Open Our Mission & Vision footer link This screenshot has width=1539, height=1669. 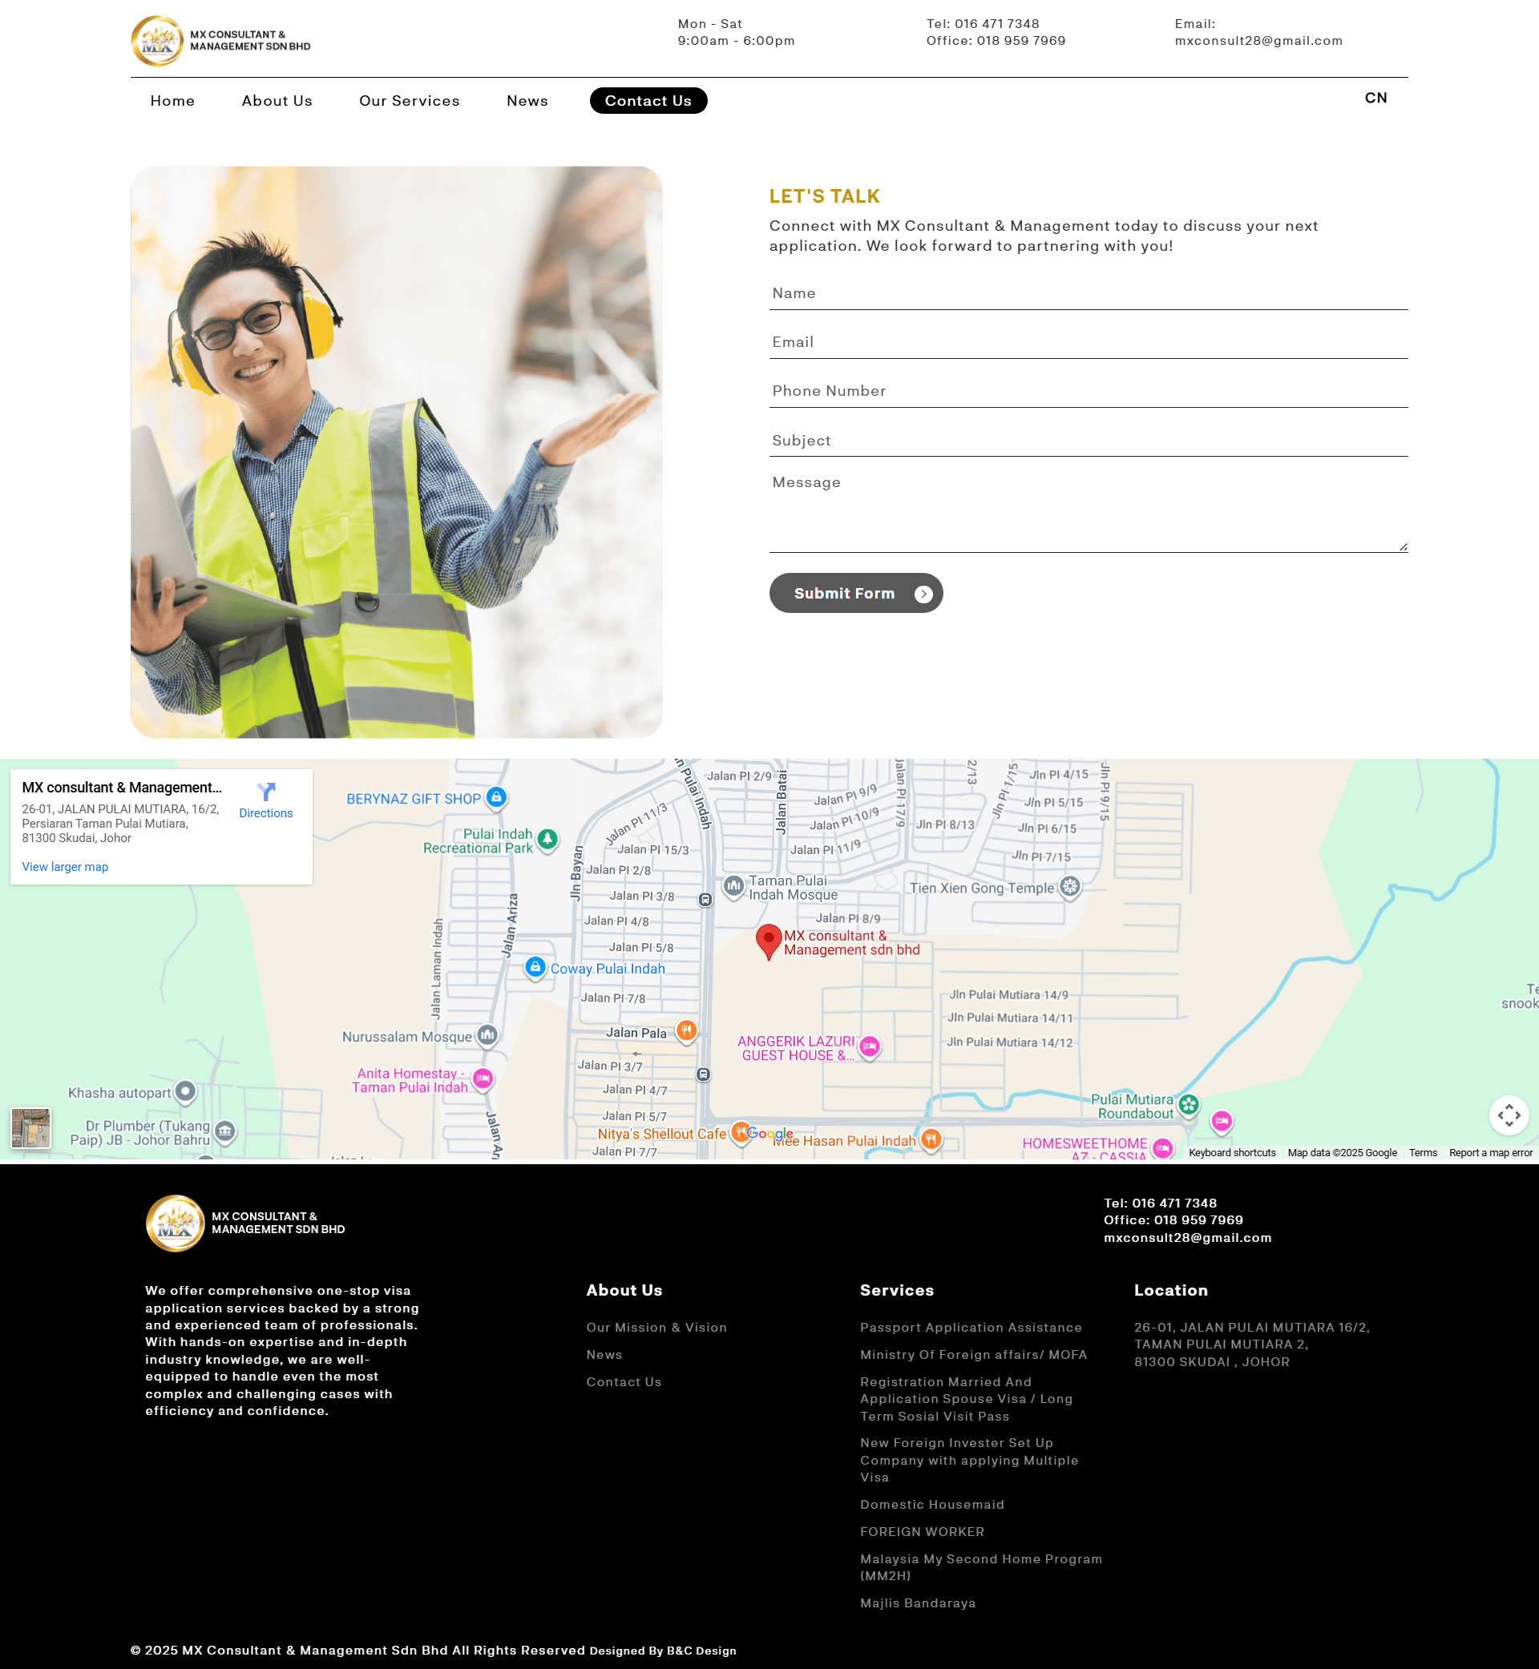[656, 1328]
